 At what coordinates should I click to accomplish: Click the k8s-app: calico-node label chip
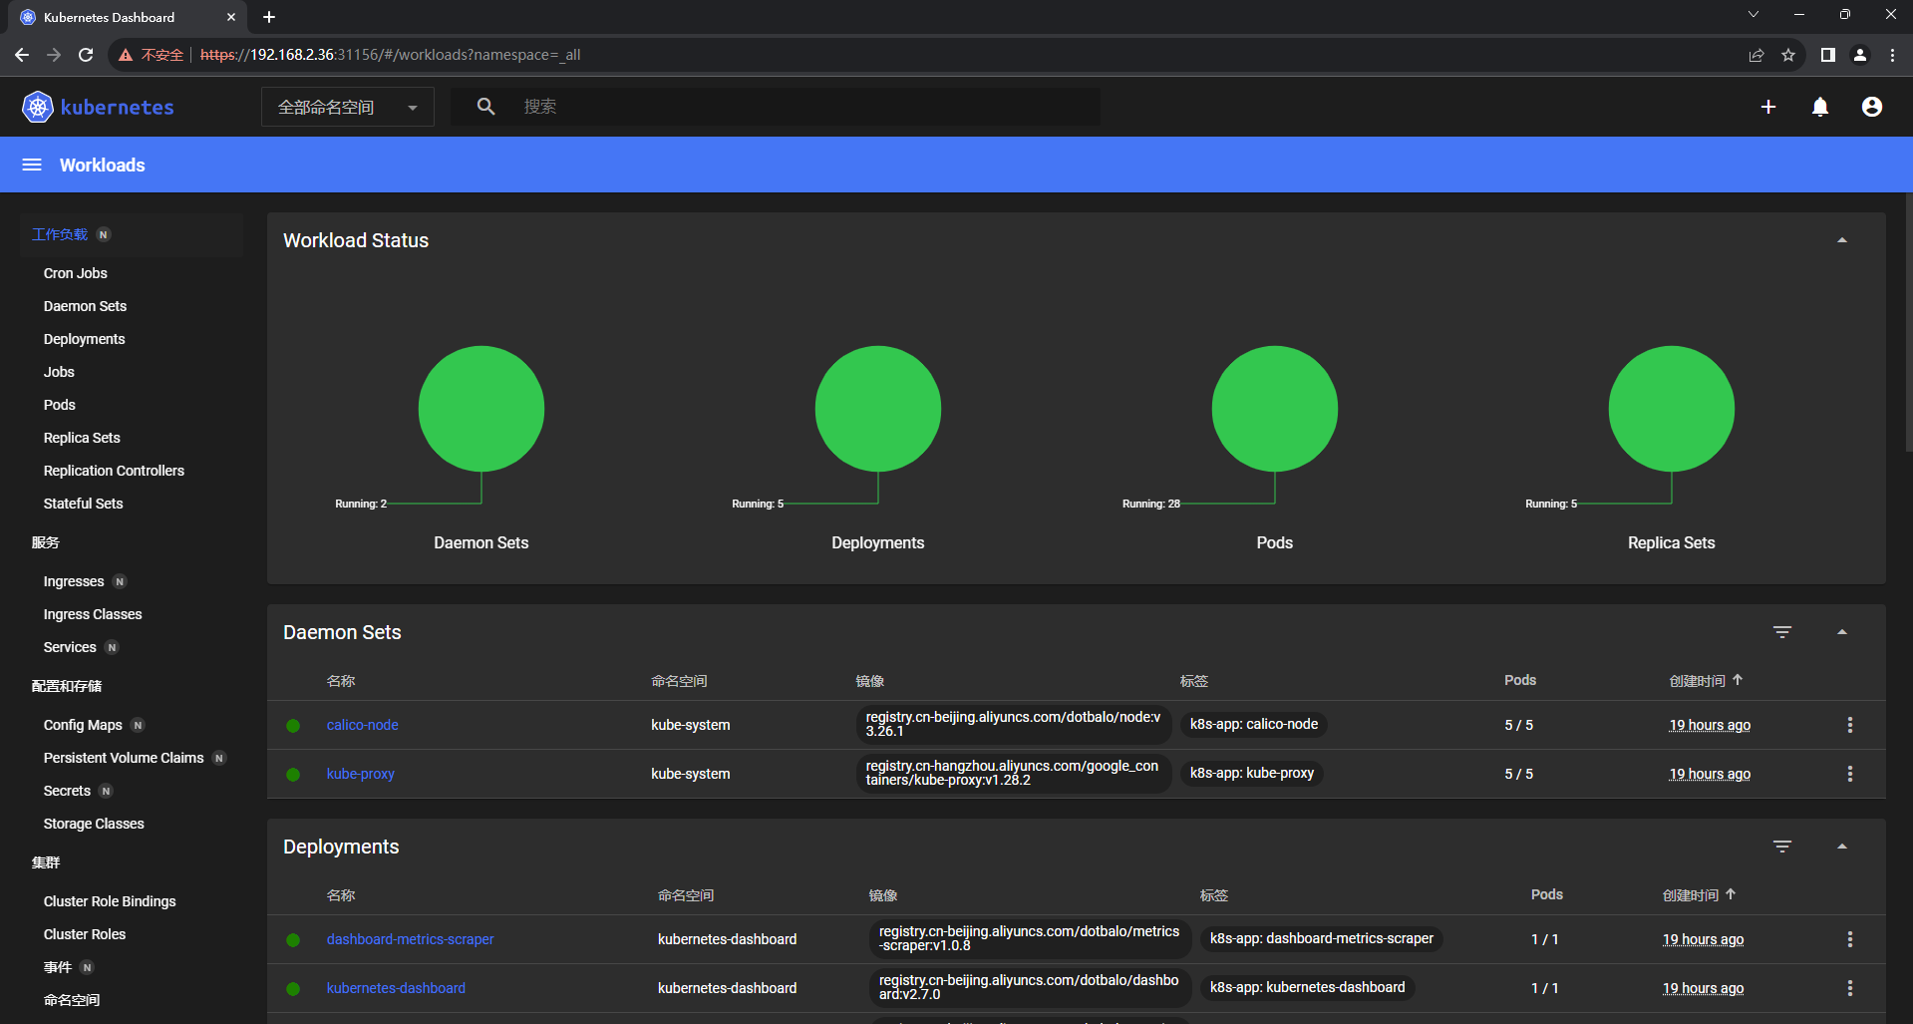click(1253, 725)
